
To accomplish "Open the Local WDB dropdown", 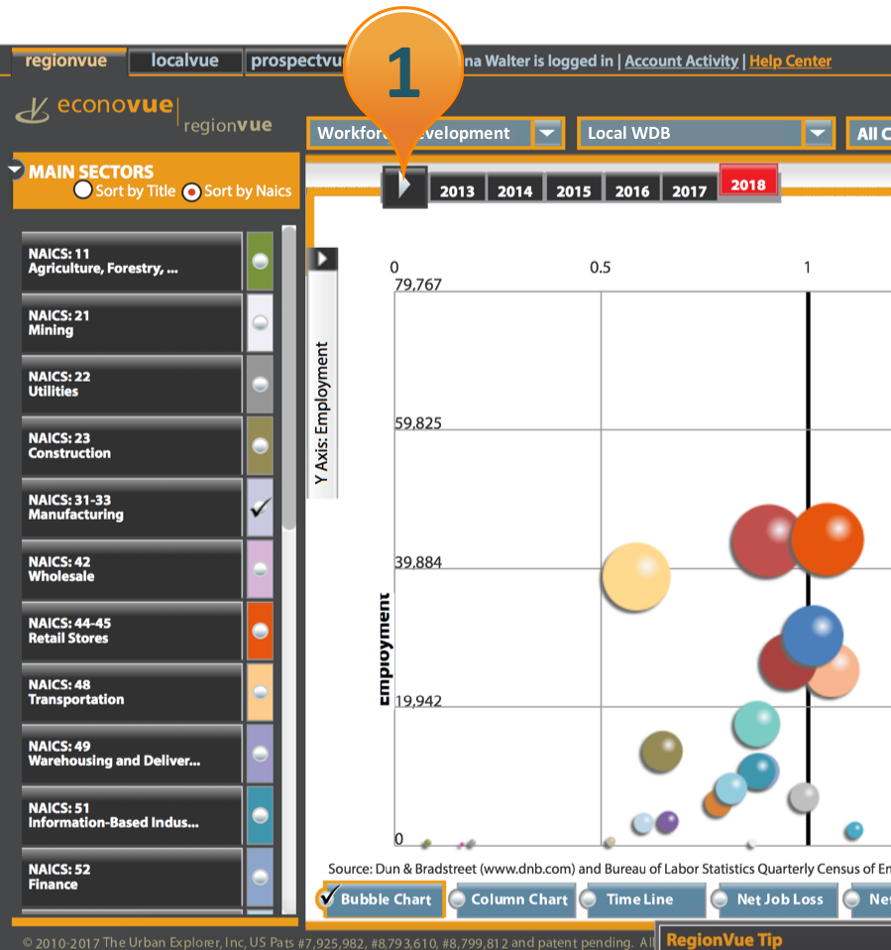I will 818,133.
